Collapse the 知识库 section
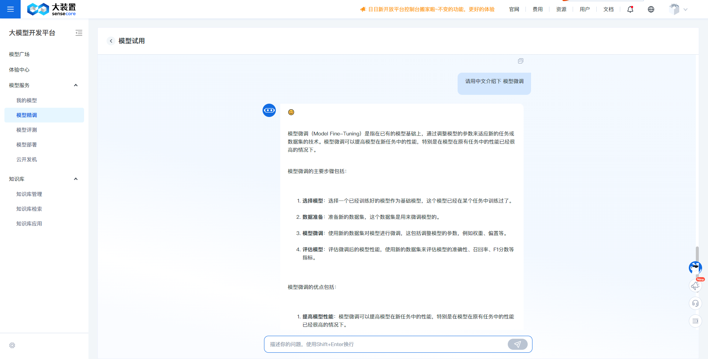Viewport: 708px width, 359px height. pyautogui.click(x=76, y=179)
